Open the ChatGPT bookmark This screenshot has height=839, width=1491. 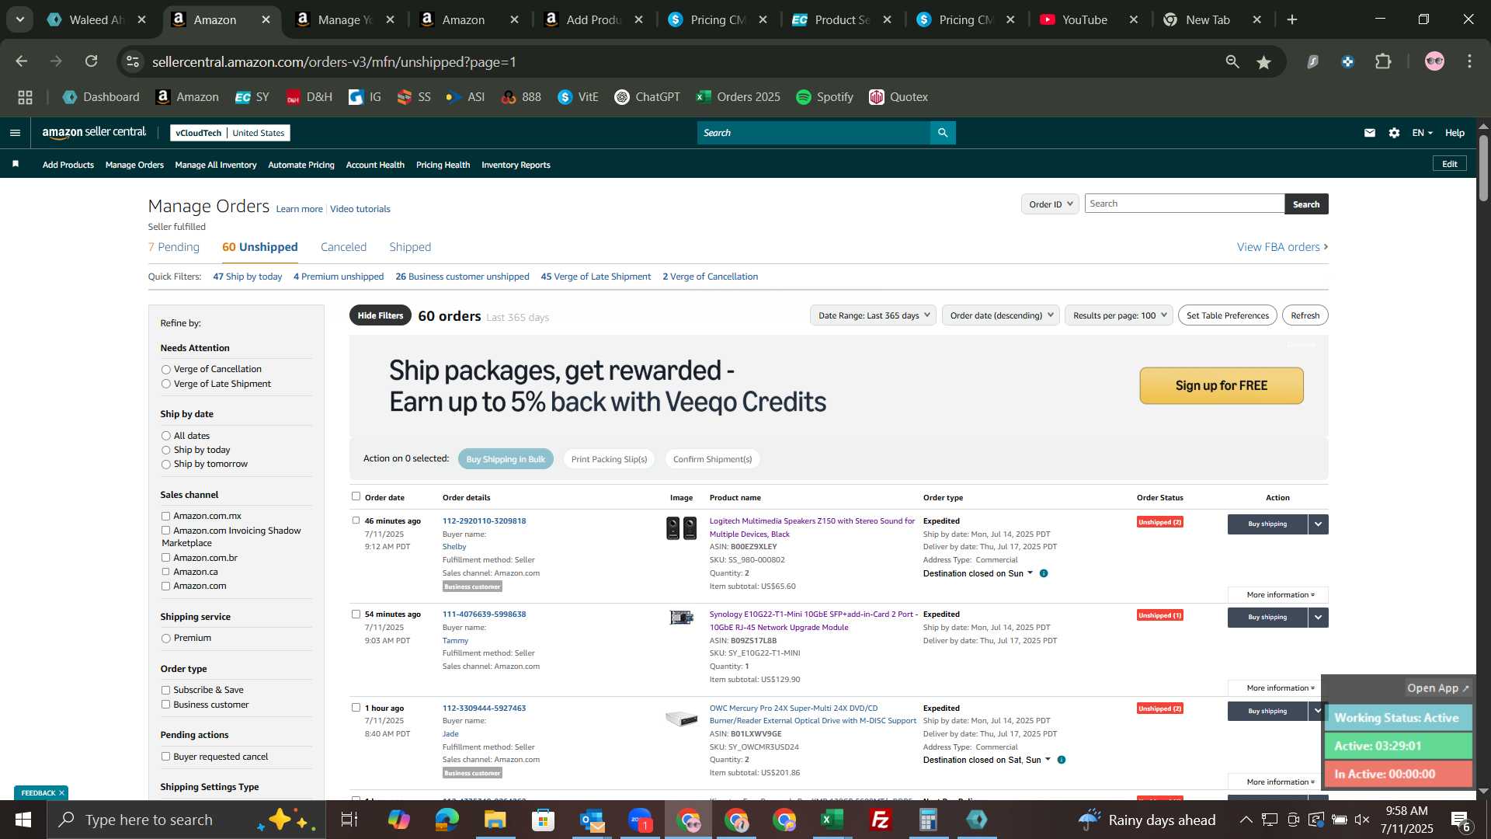tap(647, 97)
